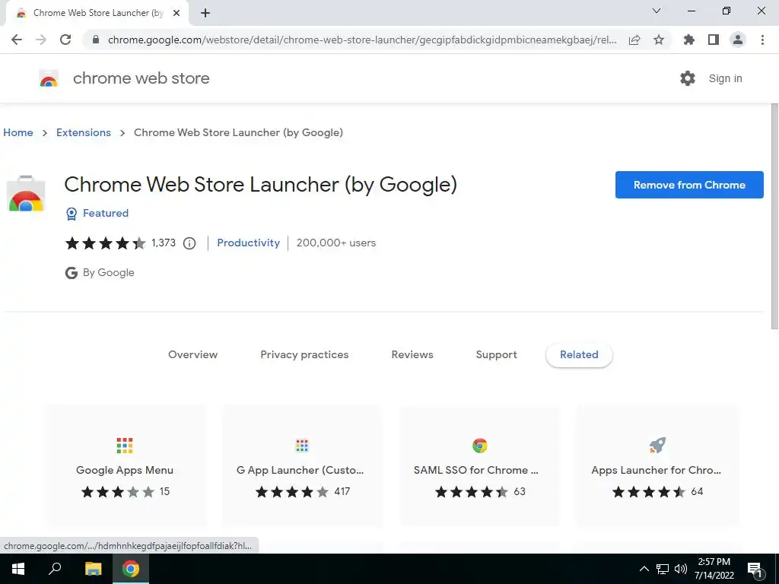The width and height of the screenshot is (779, 584).
Task: View site information lock icon
Action: click(96, 40)
